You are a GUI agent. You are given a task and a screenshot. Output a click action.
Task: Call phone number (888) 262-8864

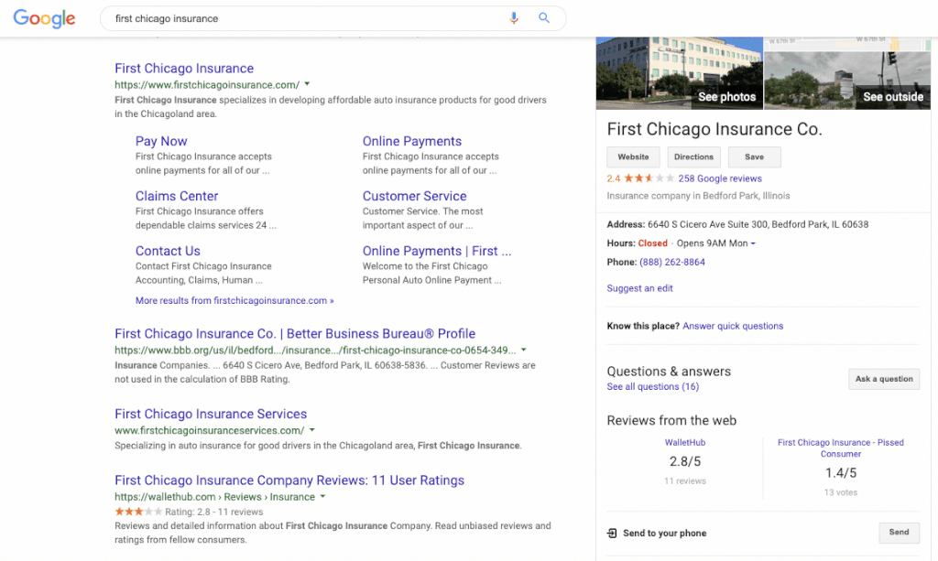(671, 262)
